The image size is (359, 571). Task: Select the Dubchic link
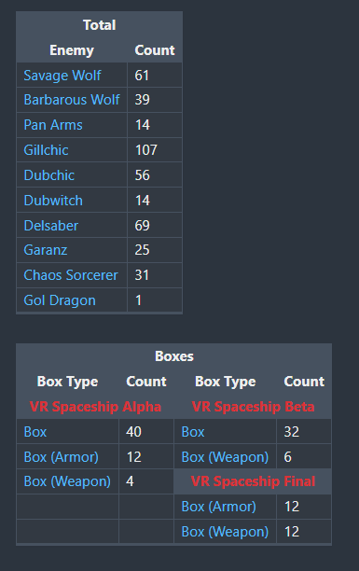coord(49,175)
